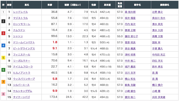Click the red win odds 5.8
The width and height of the screenshot is (179, 101).
tap(55, 79)
